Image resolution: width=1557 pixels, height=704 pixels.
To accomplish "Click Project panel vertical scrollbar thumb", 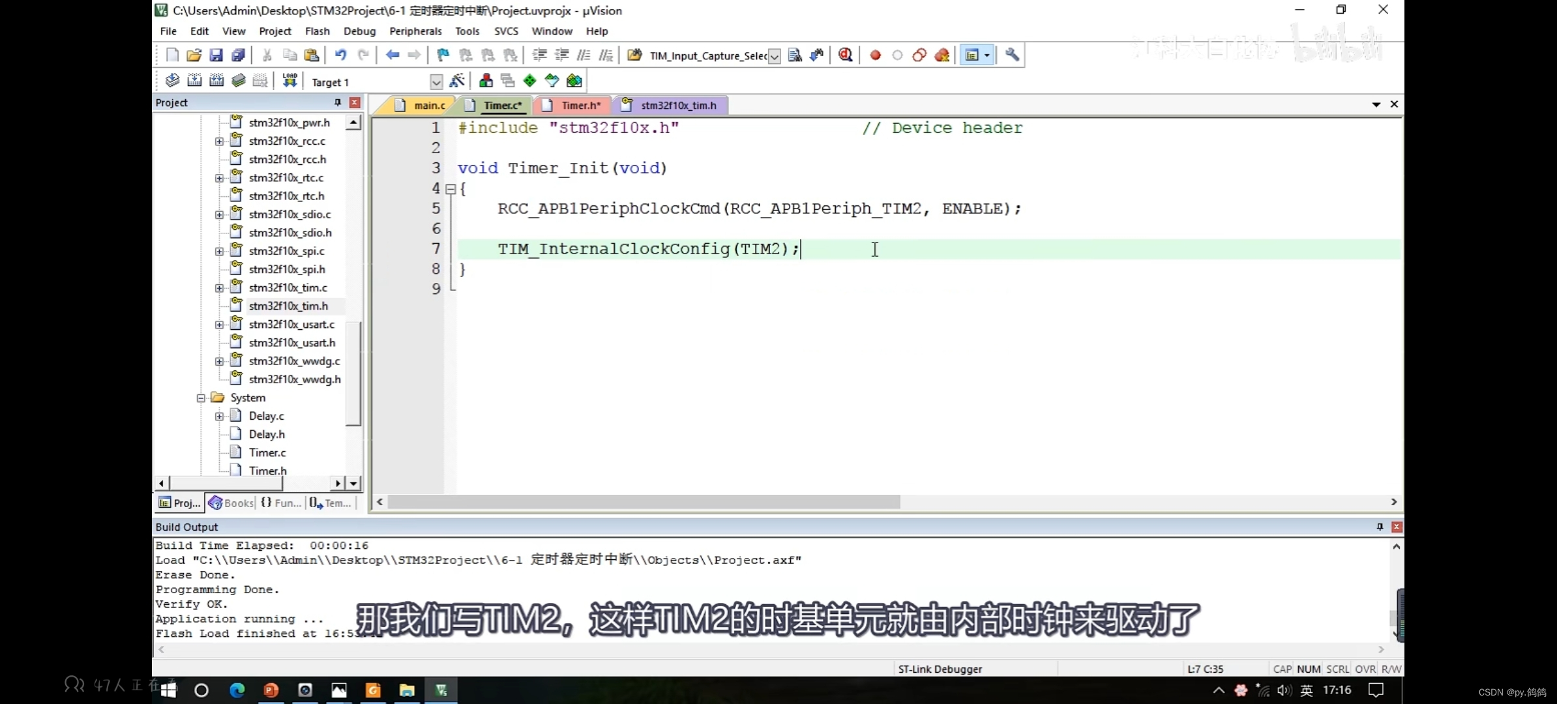I will pyautogui.click(x=353, y=374).
